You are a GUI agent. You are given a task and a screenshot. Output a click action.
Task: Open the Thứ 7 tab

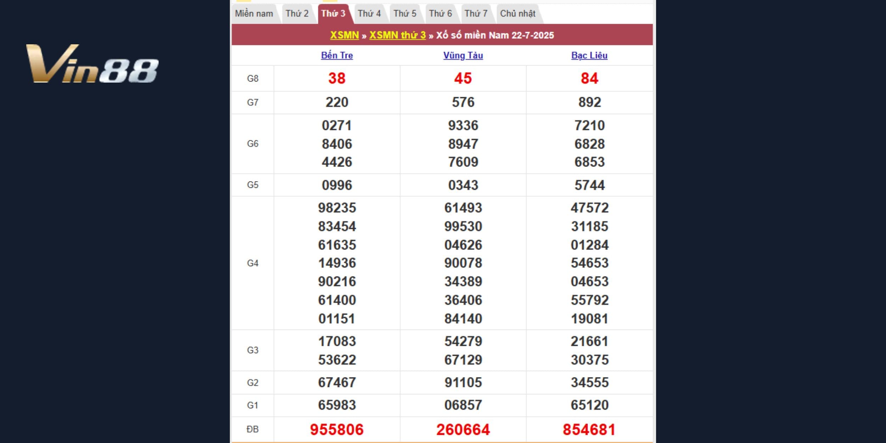476,14
